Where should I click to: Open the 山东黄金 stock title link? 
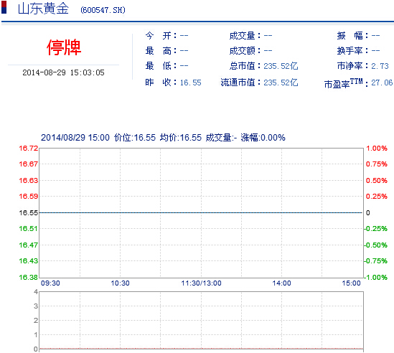(43, 9)
